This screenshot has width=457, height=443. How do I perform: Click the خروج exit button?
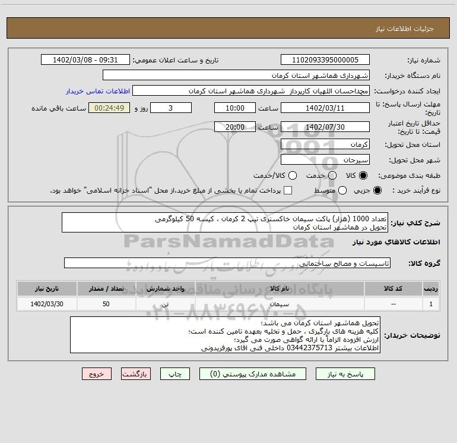coord(97,374)
